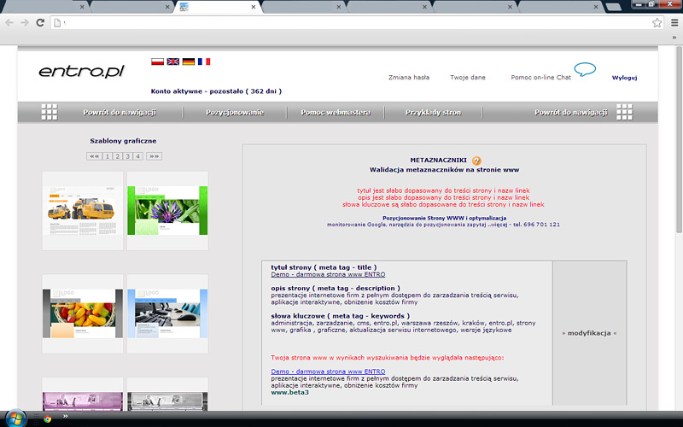Open the Windows Start menu

16,418
